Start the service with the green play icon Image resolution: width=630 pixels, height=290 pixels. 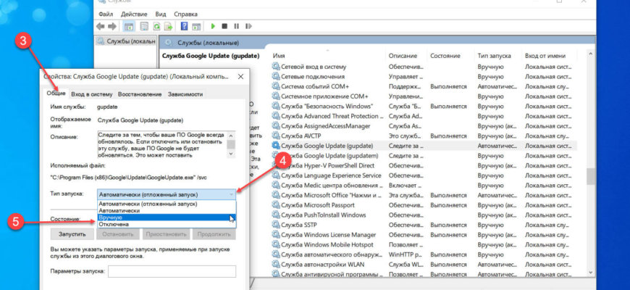click(x=213, y=26)
